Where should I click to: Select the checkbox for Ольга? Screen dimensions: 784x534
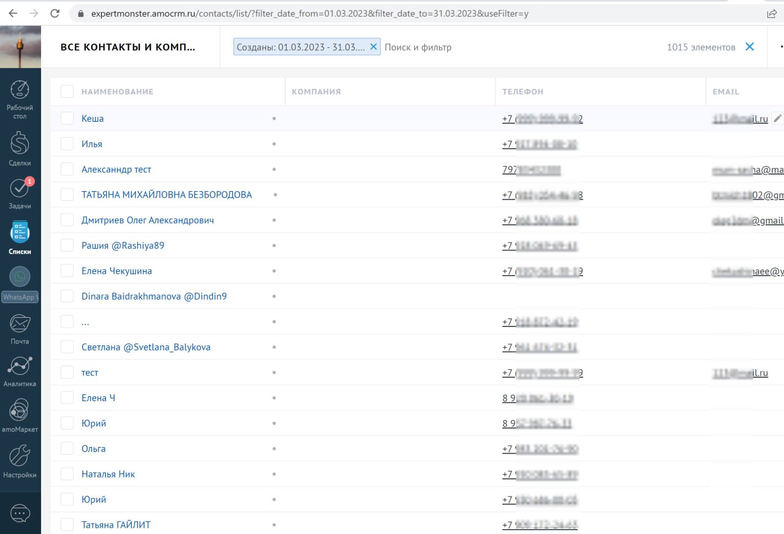(67, 449)
